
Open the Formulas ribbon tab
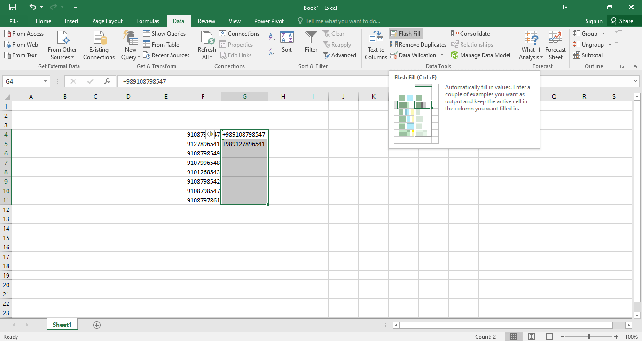[148, 21]
